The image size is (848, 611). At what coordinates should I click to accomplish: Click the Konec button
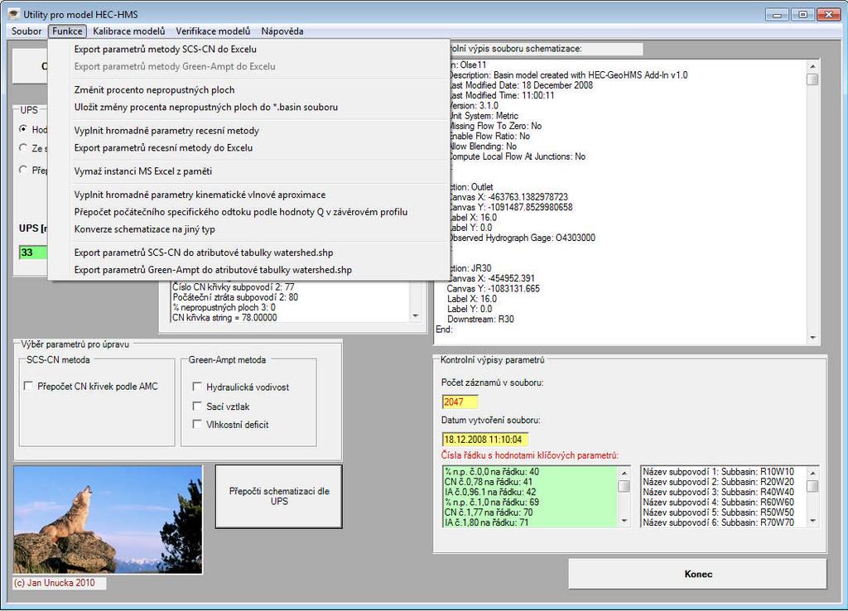(x=697, y=574)
